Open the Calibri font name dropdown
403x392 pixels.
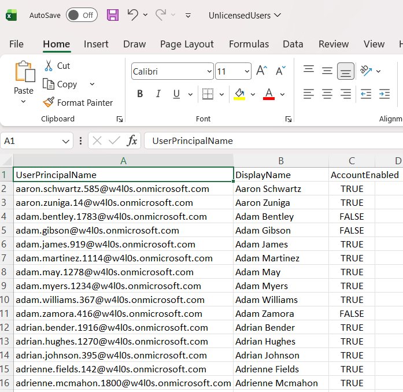[x=172, y=72]
